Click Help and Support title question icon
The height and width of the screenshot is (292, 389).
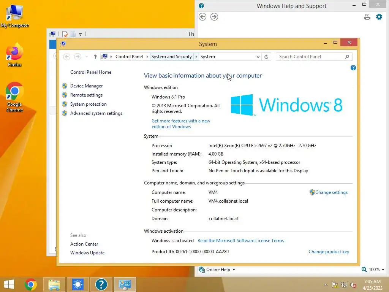(x=201, y=6)
